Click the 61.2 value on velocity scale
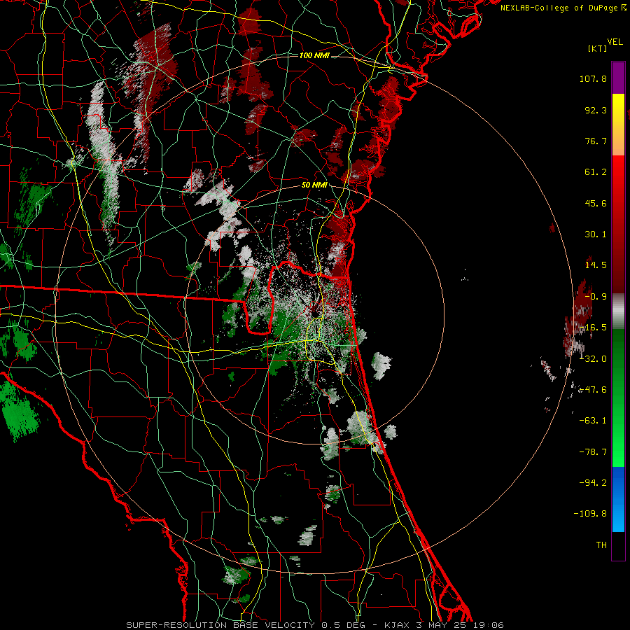The width and height of the screenshot is (630, 630). click(x=596, y=172)
